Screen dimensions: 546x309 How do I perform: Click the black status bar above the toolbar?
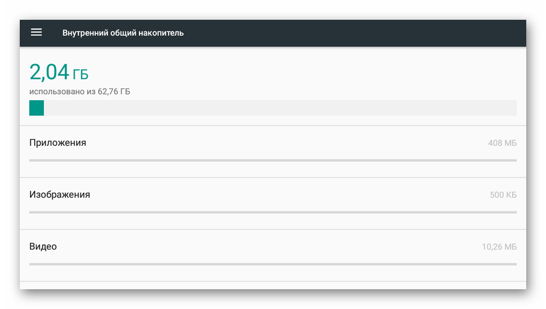point(272,9)
